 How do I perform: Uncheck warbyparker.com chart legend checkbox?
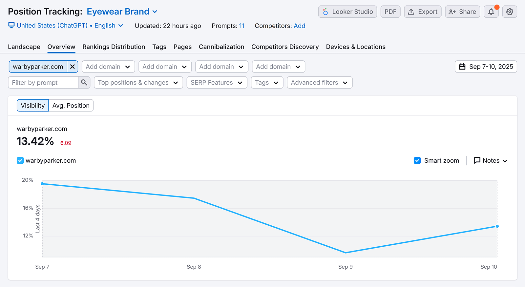pyautogui.click(x=20, y=161)
